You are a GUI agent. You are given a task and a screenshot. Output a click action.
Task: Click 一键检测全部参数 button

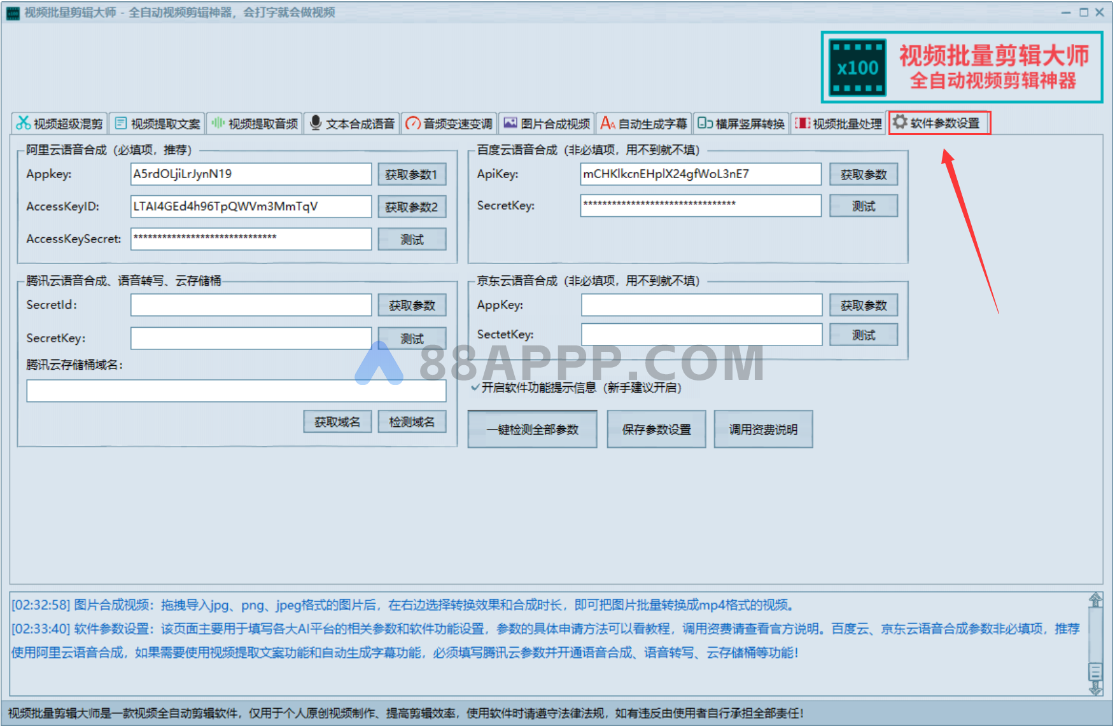click(532, 429)
